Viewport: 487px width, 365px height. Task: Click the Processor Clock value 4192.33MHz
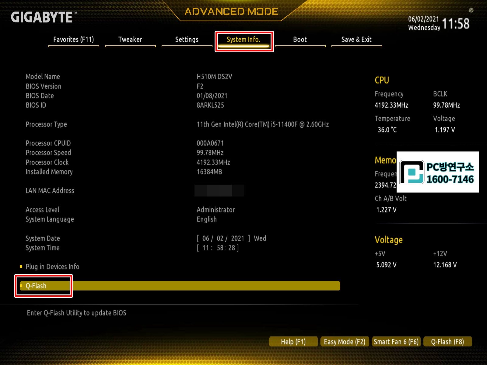(213, 162)
